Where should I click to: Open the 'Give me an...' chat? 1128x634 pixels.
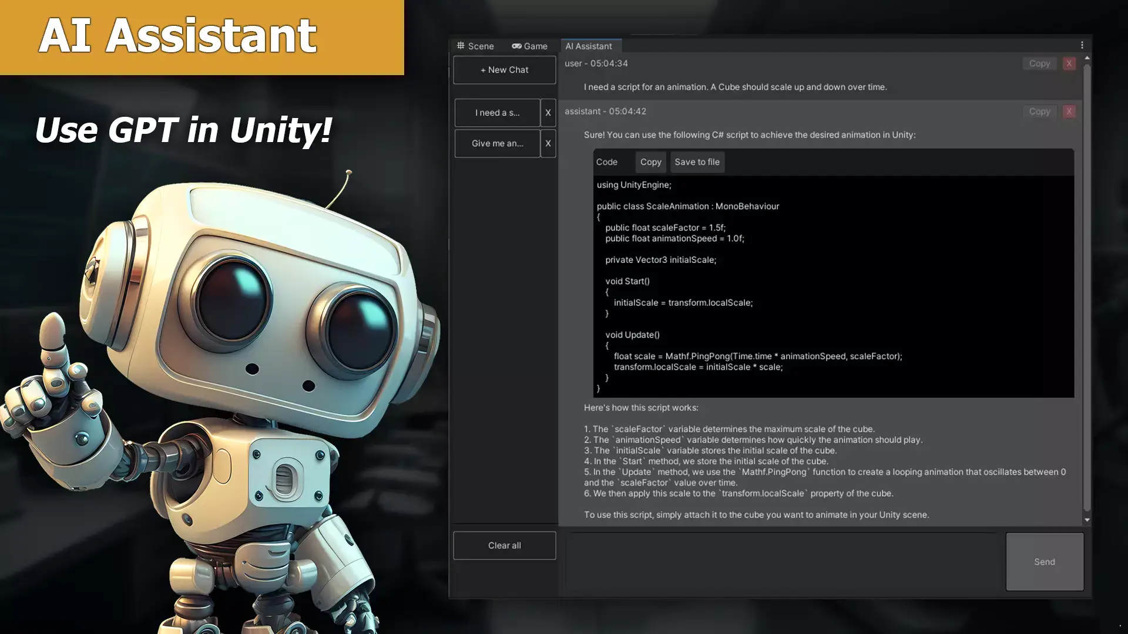coord(497,143)
